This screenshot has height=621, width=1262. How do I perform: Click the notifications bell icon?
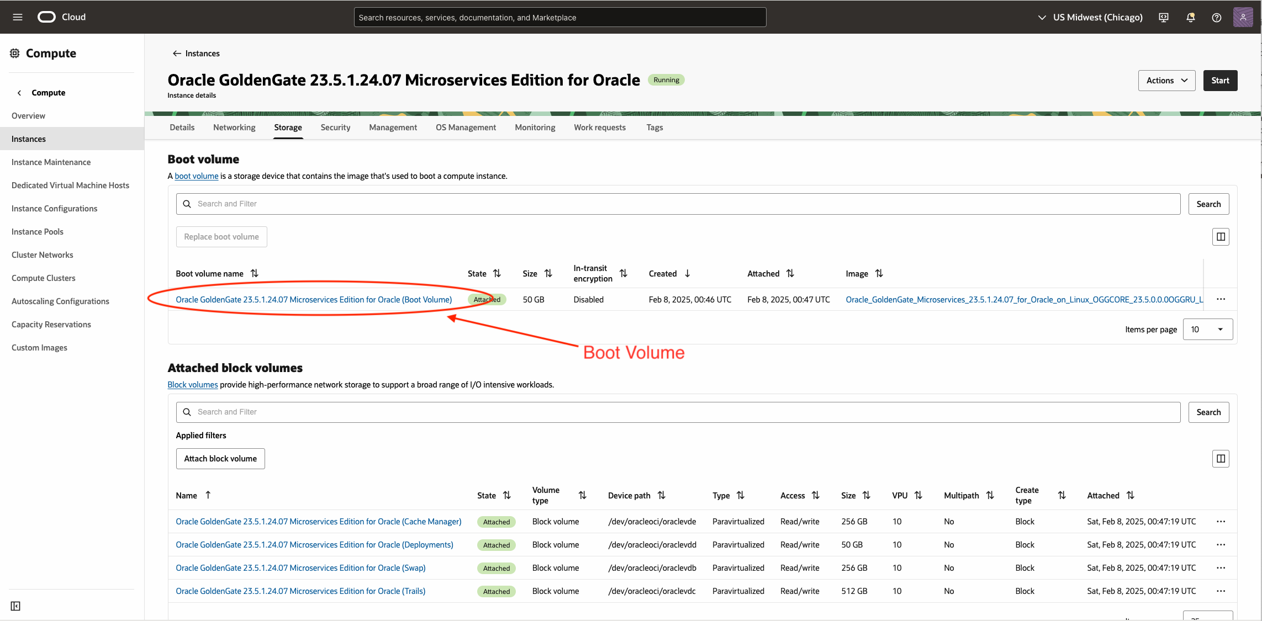coord(1191,17)
